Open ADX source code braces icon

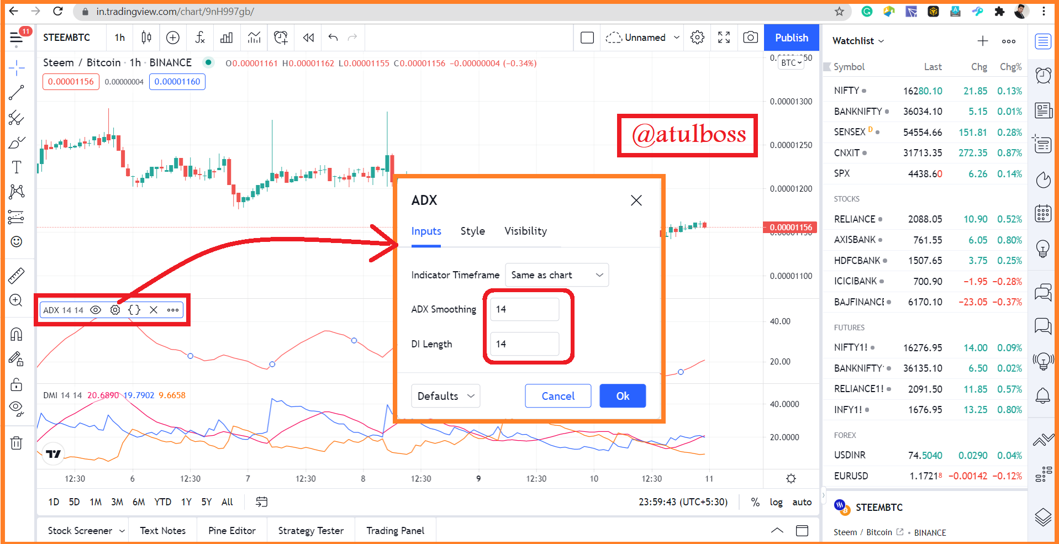(134, 310)
